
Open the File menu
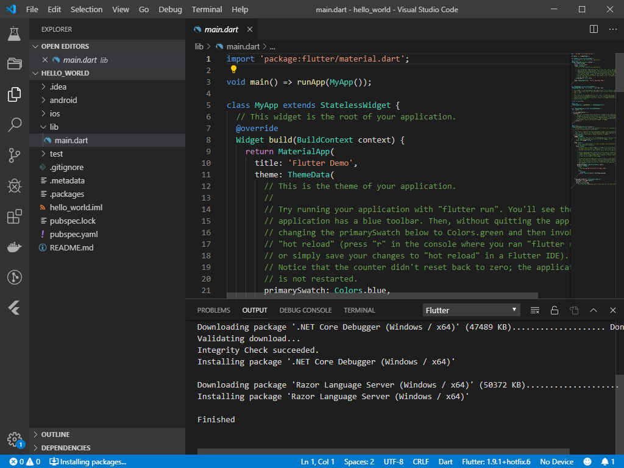(32, 9)
